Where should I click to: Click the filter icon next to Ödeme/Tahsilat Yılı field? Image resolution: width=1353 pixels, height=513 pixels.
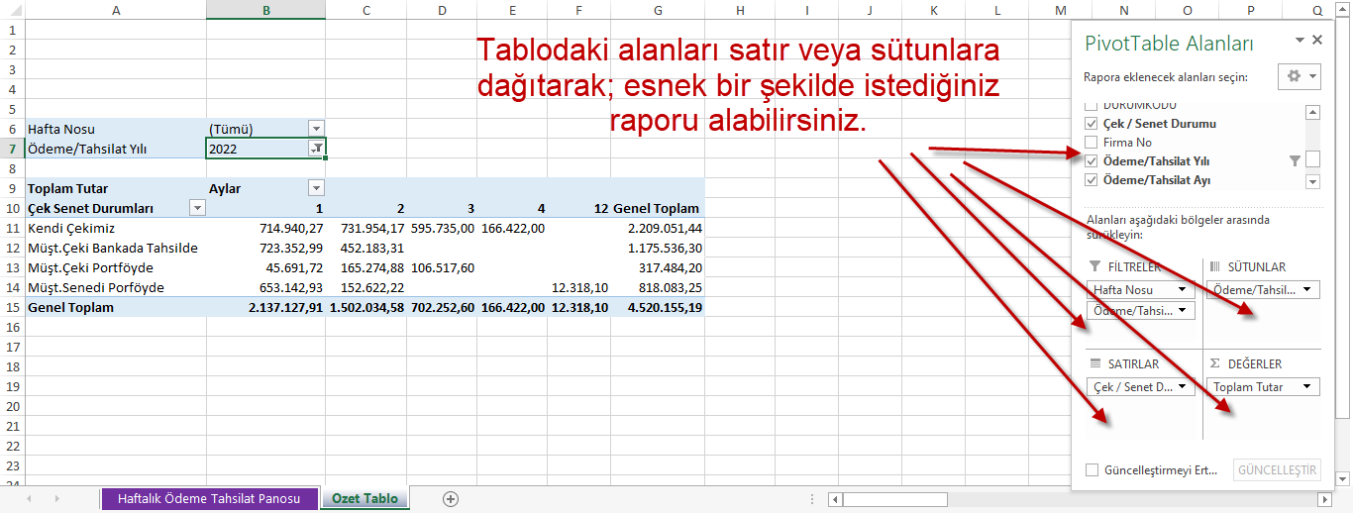click(1294, 160)
